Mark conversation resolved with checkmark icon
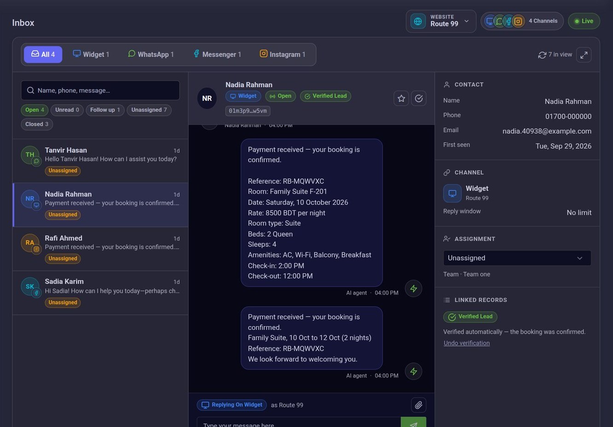Image resolution: width=613 pixels, height=427 pixels. 418,98
